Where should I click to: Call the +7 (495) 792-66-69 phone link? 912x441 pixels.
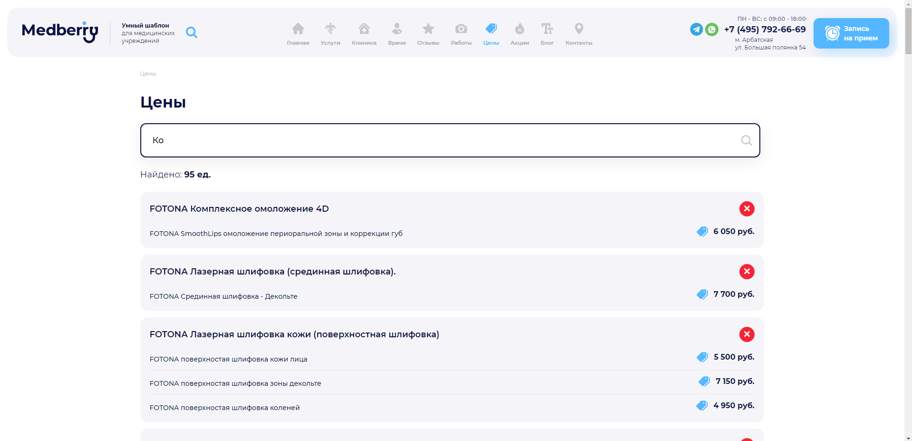[765, 29]
